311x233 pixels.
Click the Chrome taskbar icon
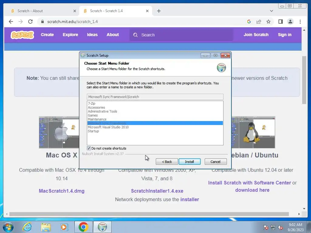tap(83, 227)
